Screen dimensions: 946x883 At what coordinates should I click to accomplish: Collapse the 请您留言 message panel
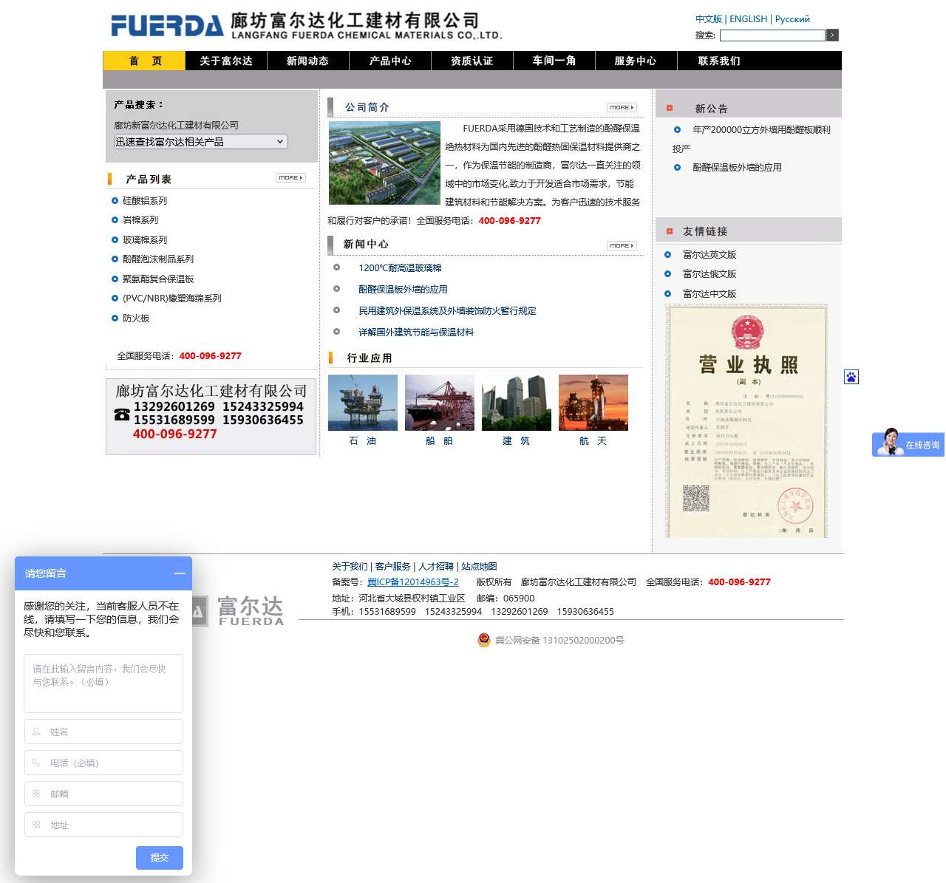(x=179, y=573)
